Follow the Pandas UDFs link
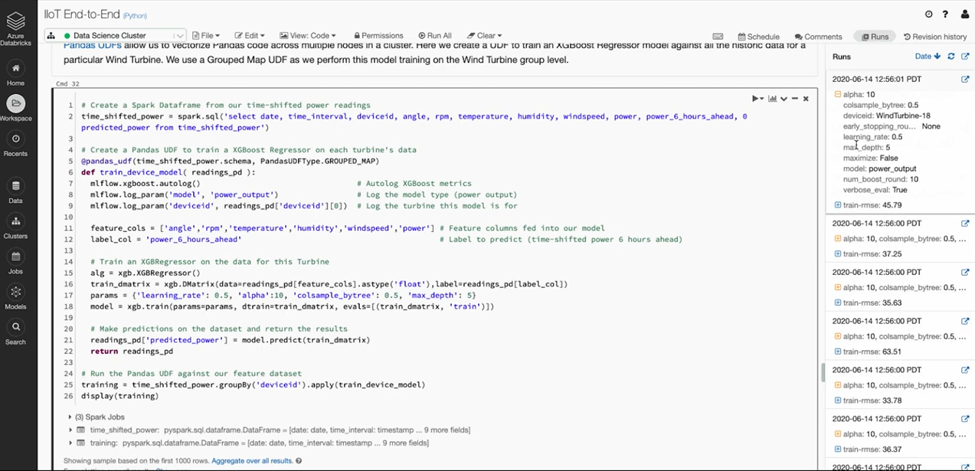 point(92,45)
